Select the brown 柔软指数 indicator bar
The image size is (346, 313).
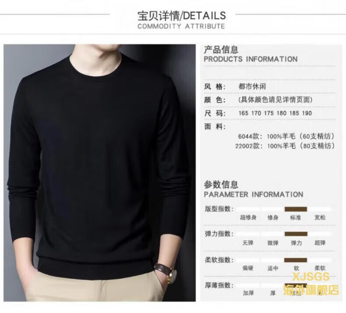296,260
